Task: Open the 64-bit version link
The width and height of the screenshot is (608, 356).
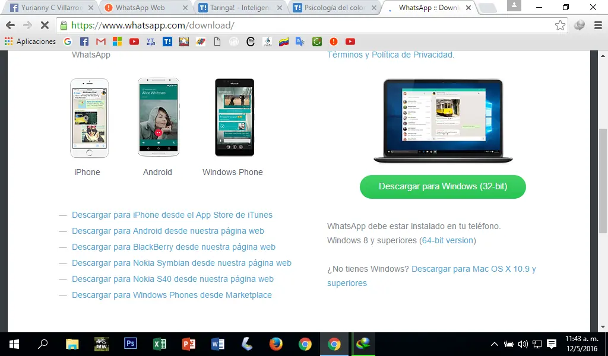Action: 448,240
